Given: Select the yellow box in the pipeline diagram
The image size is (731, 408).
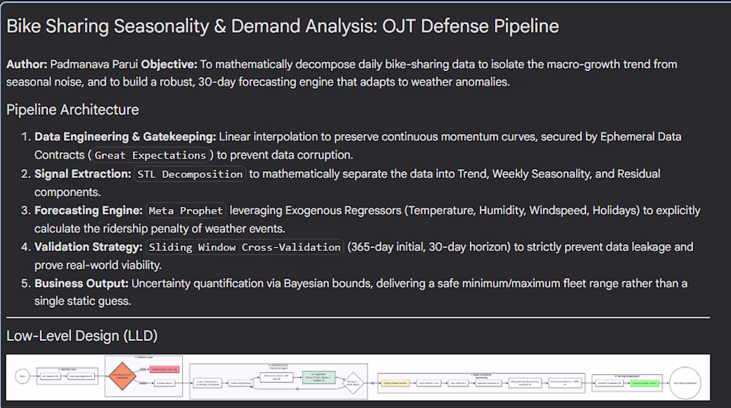Looking at the screenshot, I should click(395, 383).
